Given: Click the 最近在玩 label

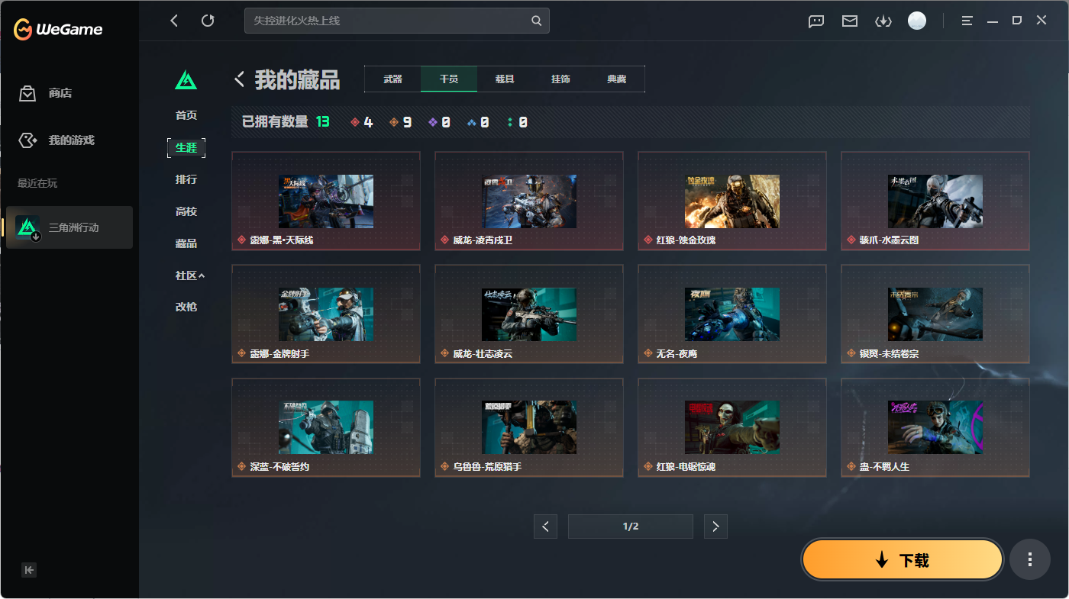Looking at the screenshot, I should 37,183.
